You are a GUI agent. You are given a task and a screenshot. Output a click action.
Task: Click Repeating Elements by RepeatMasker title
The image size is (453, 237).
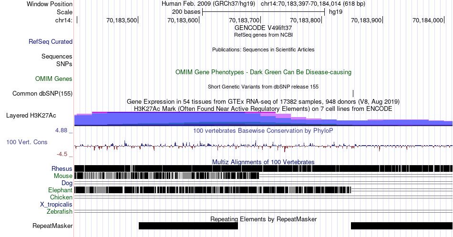pyautogui.click(x=263, y=219)
